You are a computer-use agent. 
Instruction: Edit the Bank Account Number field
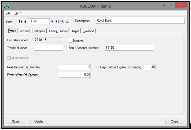(129, 48)
